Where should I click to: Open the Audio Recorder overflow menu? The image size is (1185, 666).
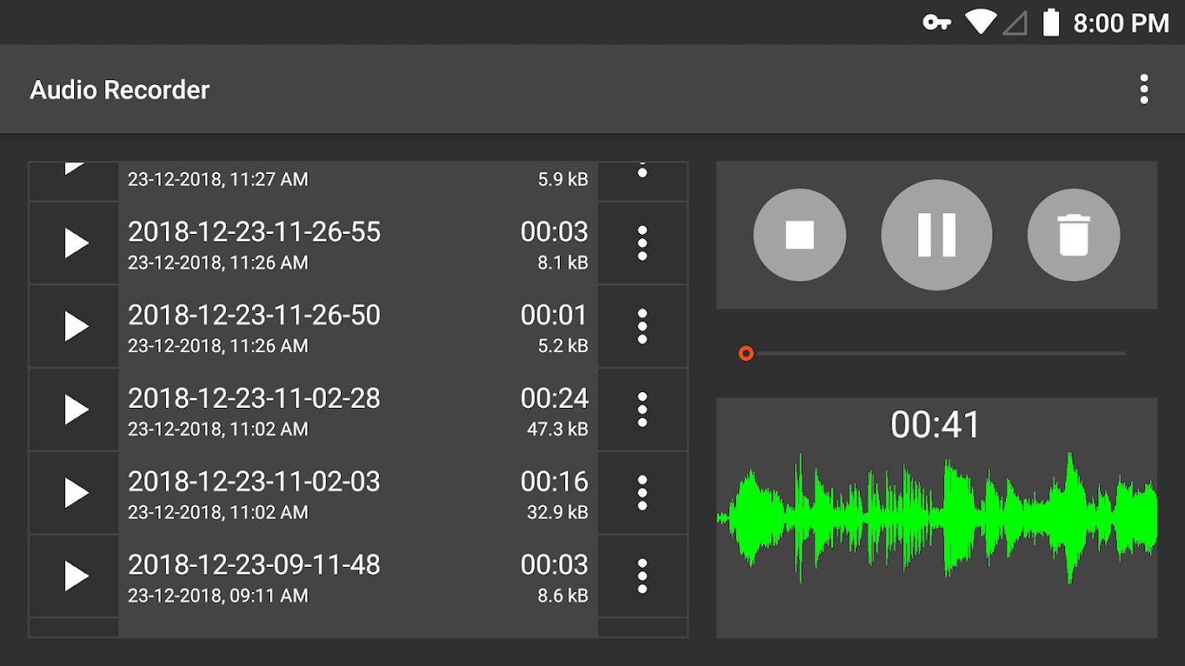[1144, 89]
